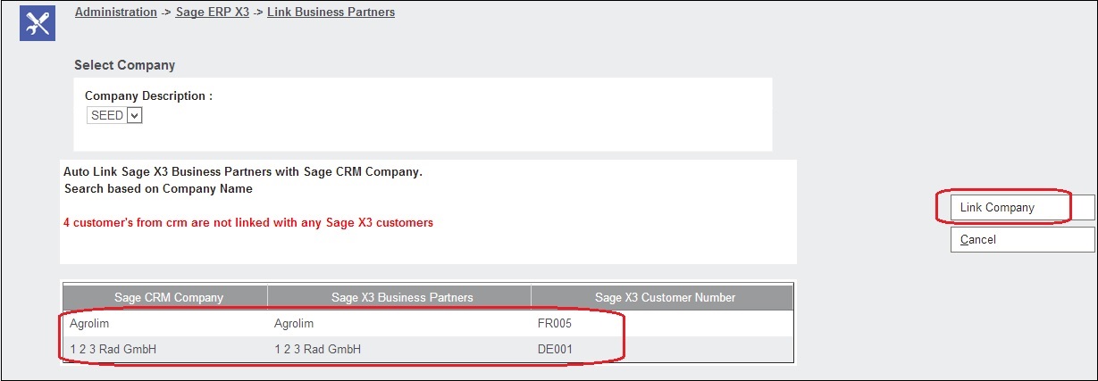Select Agrolim in the Sage CRM Company column
The height and width of the screenshot is (381, 1098).
click(x=89, y=324)
